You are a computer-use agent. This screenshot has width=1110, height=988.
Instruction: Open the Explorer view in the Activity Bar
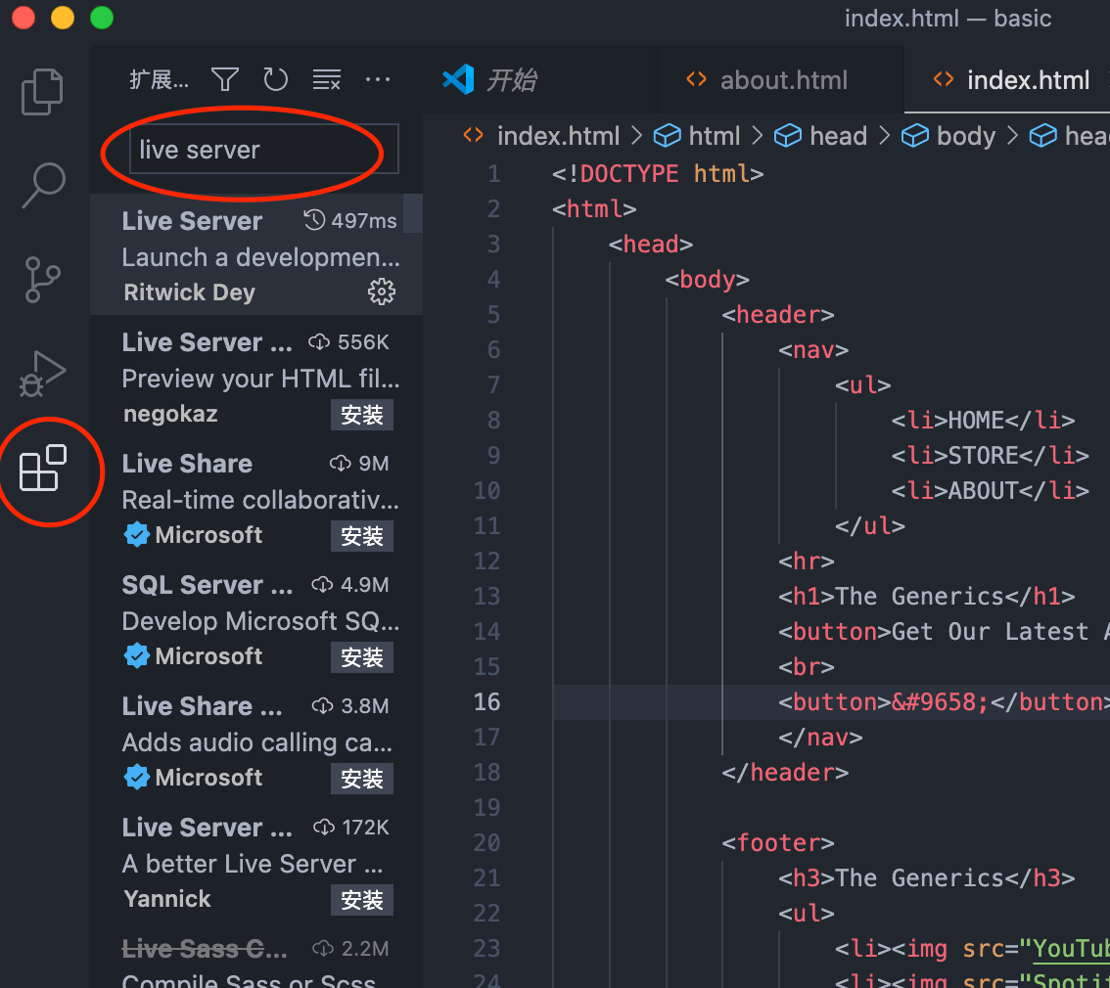pos(41,91)
